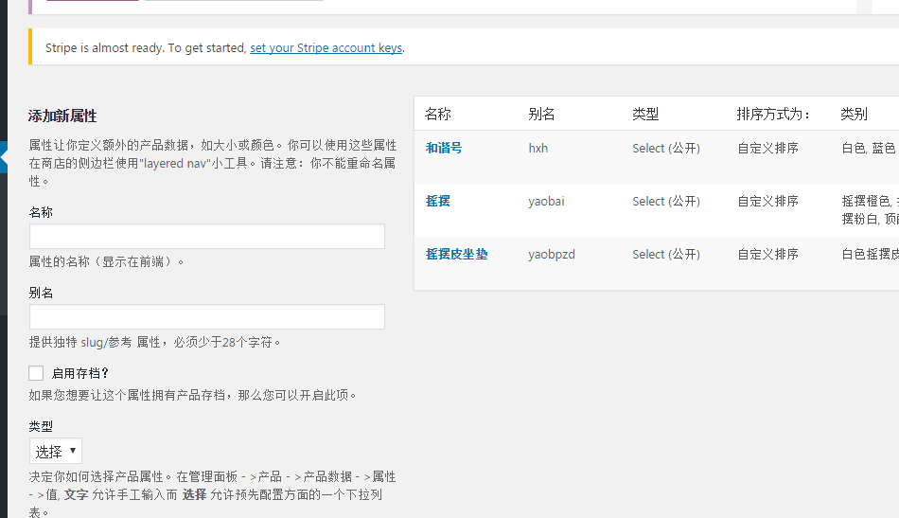Image resolution: width=899 pixels, height=518 pixels.
Task: Open the 摇摆 attribute link
Action: [x=437, y=201]
